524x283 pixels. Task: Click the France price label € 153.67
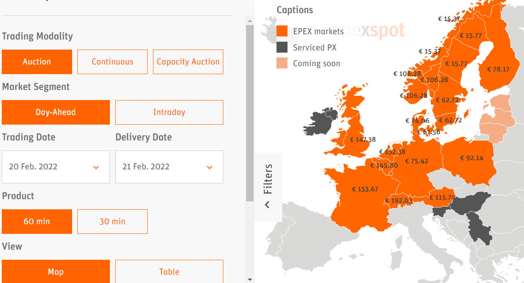coord(365,189)
